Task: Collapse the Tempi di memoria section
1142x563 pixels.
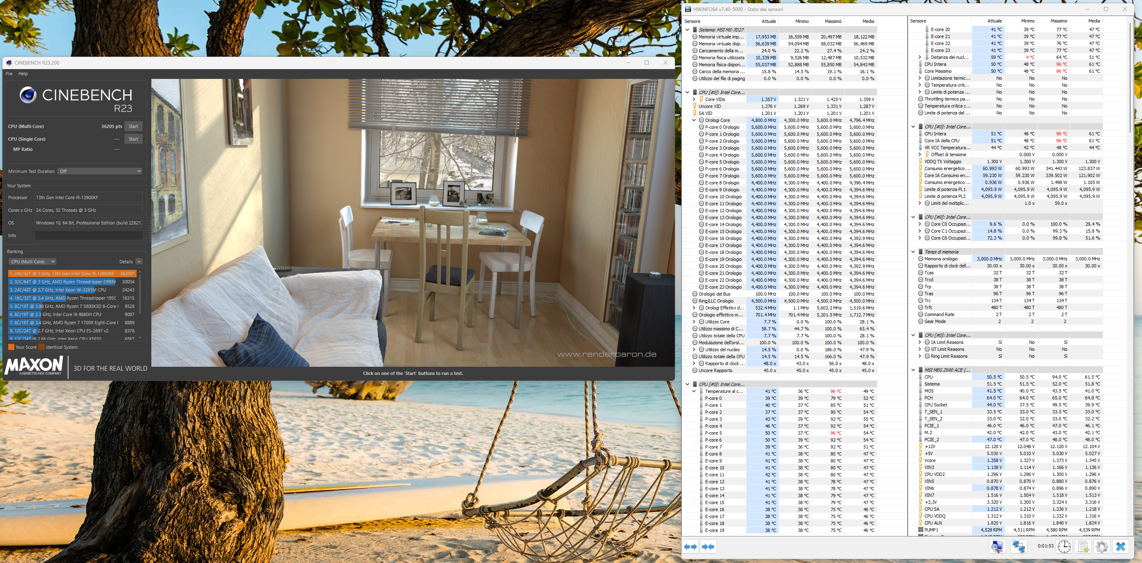Action: pos(913,252)
